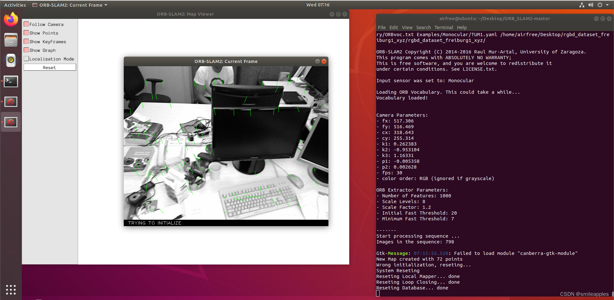This screenshot has width=614, height=300.
Task: Click the power icon in the top bar
Action: [x=600, y=5]
